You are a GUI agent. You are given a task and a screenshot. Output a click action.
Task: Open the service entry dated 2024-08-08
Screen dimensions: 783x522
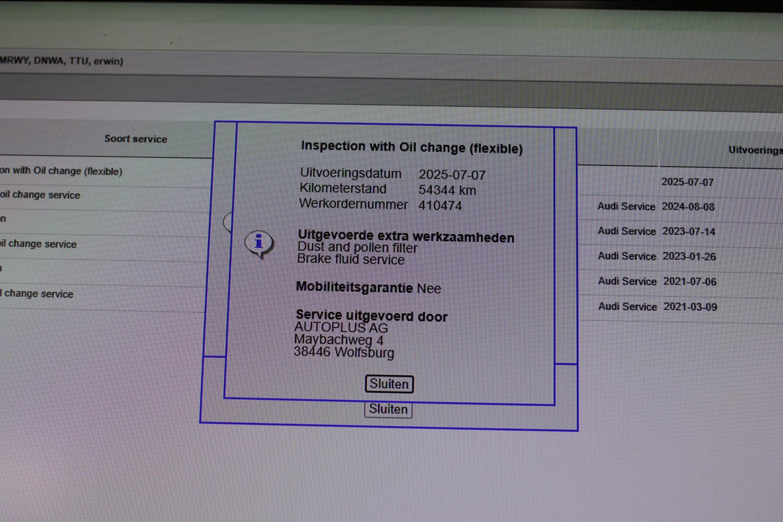[688, 207]
